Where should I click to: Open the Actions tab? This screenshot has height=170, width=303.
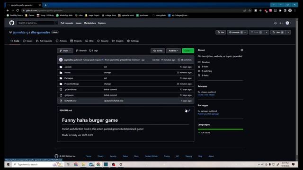(61, 41)
